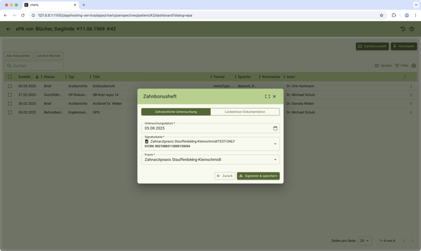
Task: Switch to Lückenlose Dokumentation tab
Action: [245, 112]
